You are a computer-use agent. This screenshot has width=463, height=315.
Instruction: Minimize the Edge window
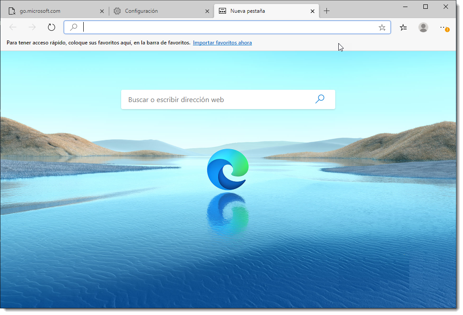405,7
